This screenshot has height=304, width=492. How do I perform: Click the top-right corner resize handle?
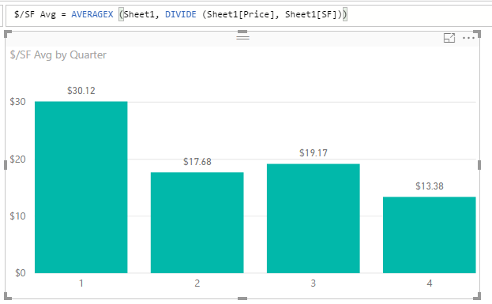[477, 34]
